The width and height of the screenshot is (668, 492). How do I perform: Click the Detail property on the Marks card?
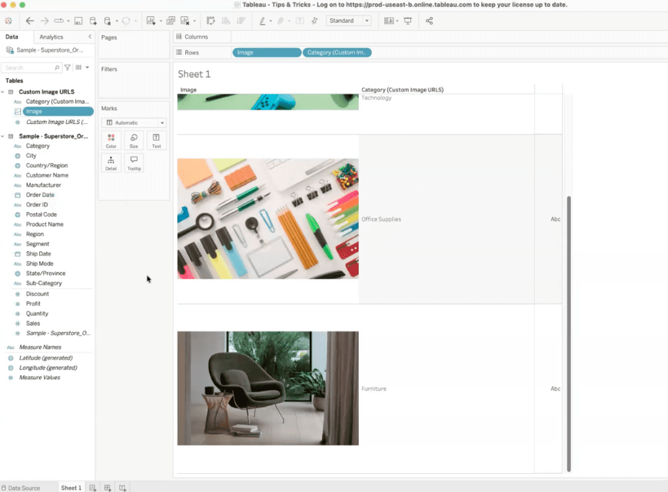pos(111,162)
